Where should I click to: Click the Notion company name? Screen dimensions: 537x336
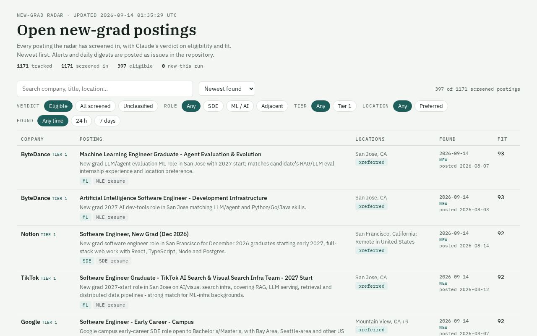point(30,234)
